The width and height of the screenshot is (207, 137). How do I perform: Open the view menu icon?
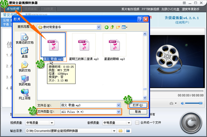(x=124, y=27)
